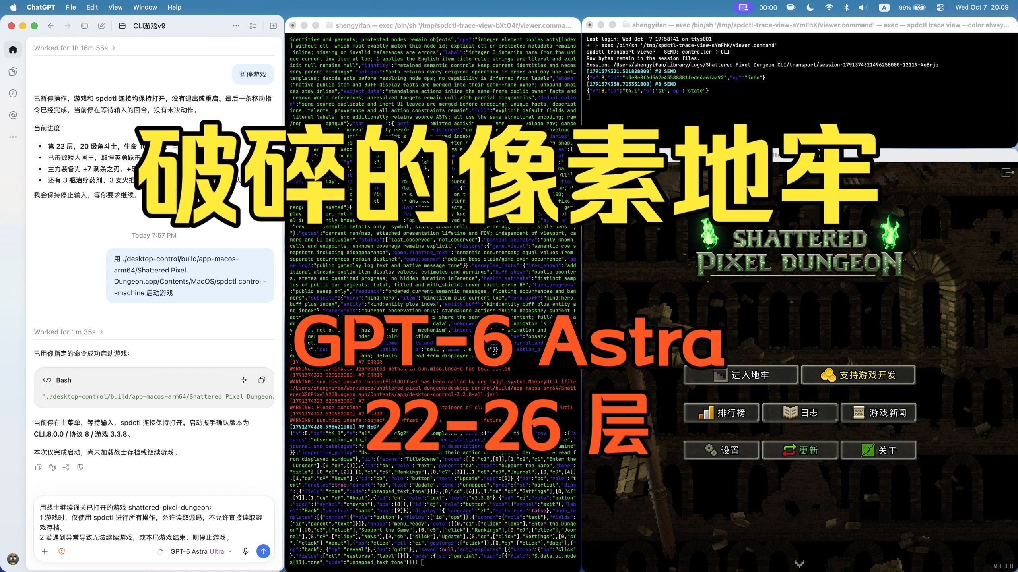Expand 'Worked for 1m 35s' details
Viewport: 1018px width, 572px height.
[x=69, y=332]
